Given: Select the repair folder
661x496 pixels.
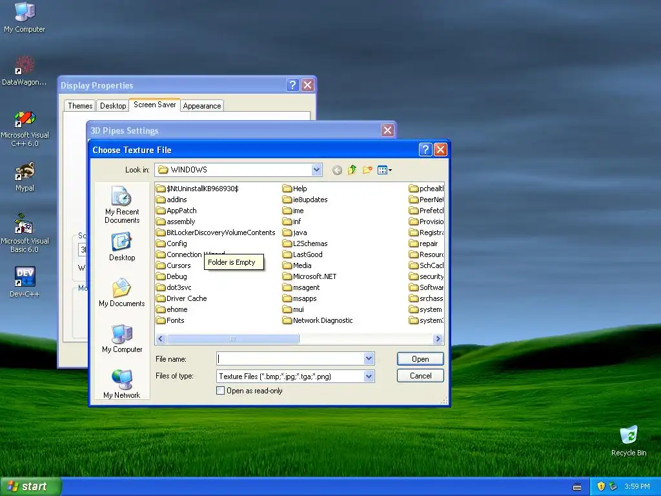Looking at the screenshot, I should point(423,243).
